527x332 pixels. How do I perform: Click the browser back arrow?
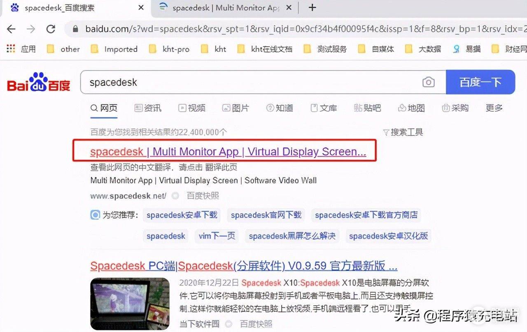tap(11, 29)
